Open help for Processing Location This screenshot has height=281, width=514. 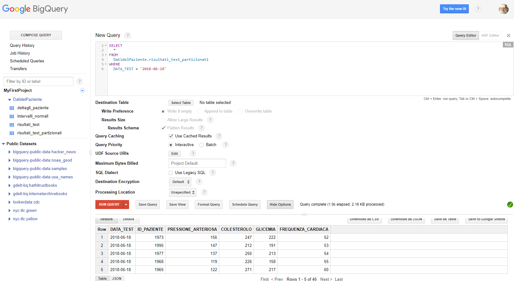point(204,192)
